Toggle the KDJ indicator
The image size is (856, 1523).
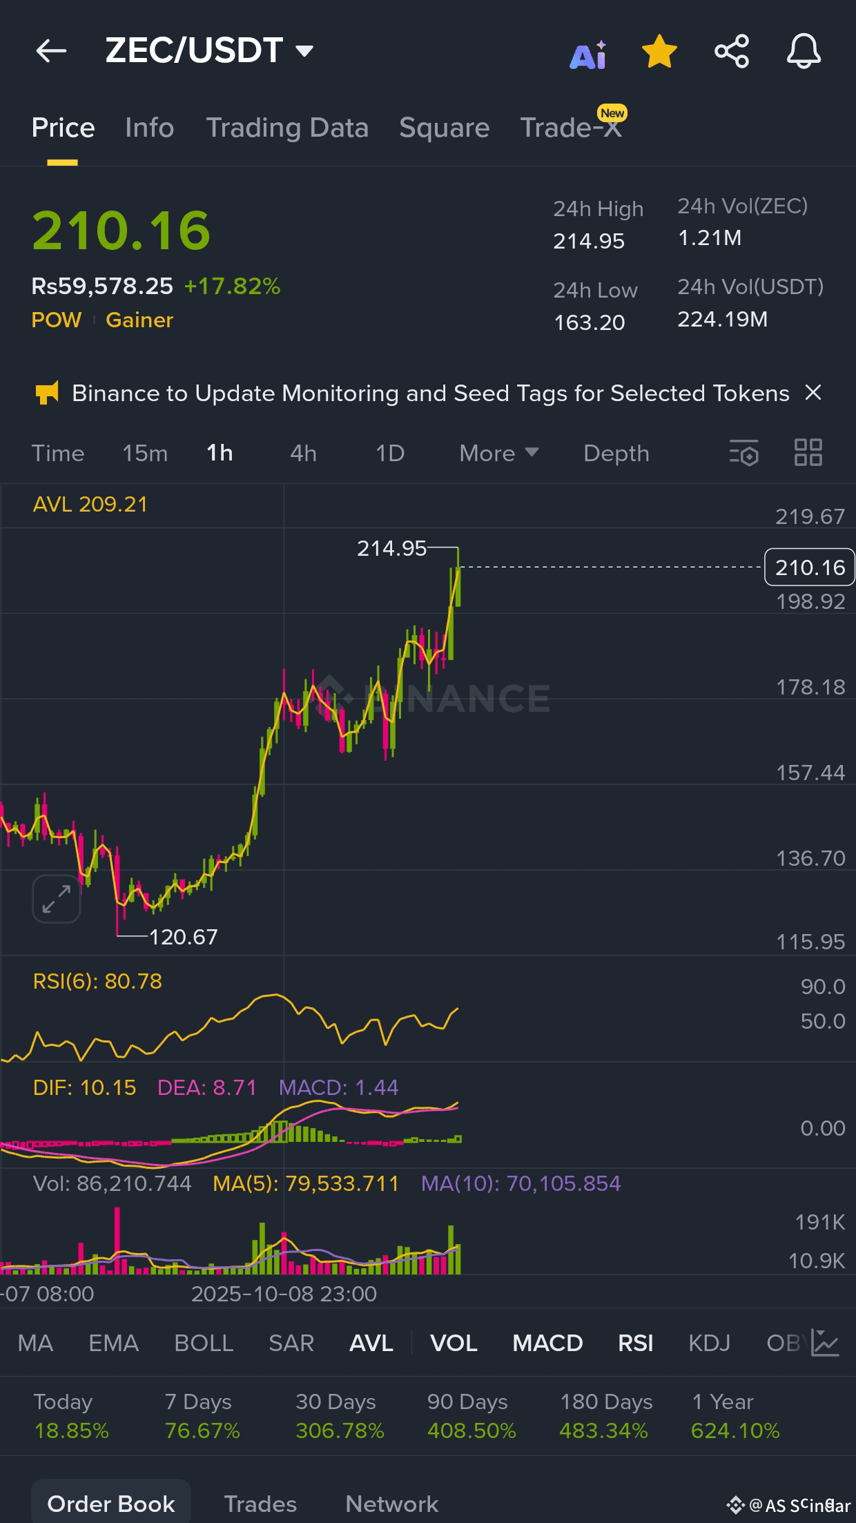coord(709,1343)
